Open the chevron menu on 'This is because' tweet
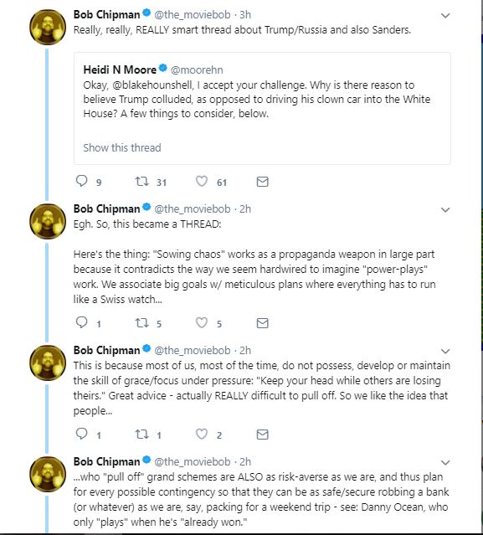This screenshot has width=483, height=535. click(445, 351)
